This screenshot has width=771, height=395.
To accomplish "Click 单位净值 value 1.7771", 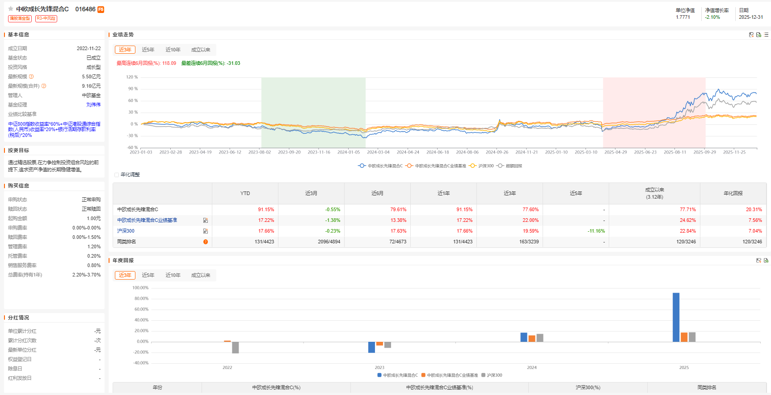I will pyautogui.click(x=683, y=17).
